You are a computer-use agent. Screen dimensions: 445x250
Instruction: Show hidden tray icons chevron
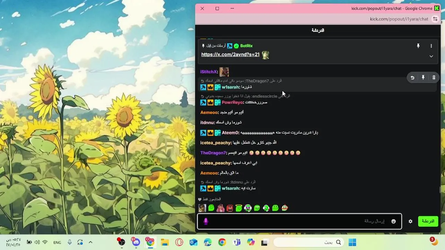[x=90, y=242]
